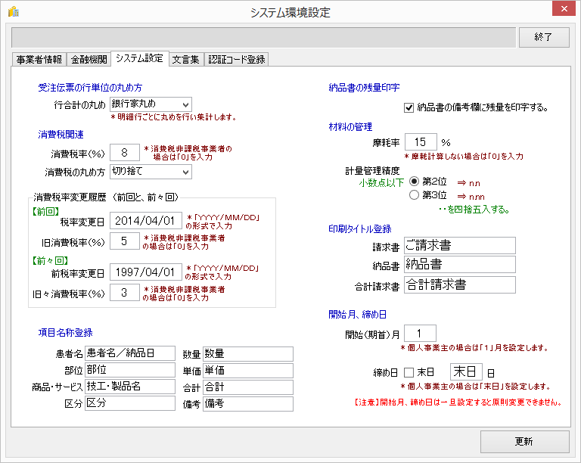Click the 区分 name field
Image resolution: width=581 pixels, height=463 pixels.
pos(130,403)
